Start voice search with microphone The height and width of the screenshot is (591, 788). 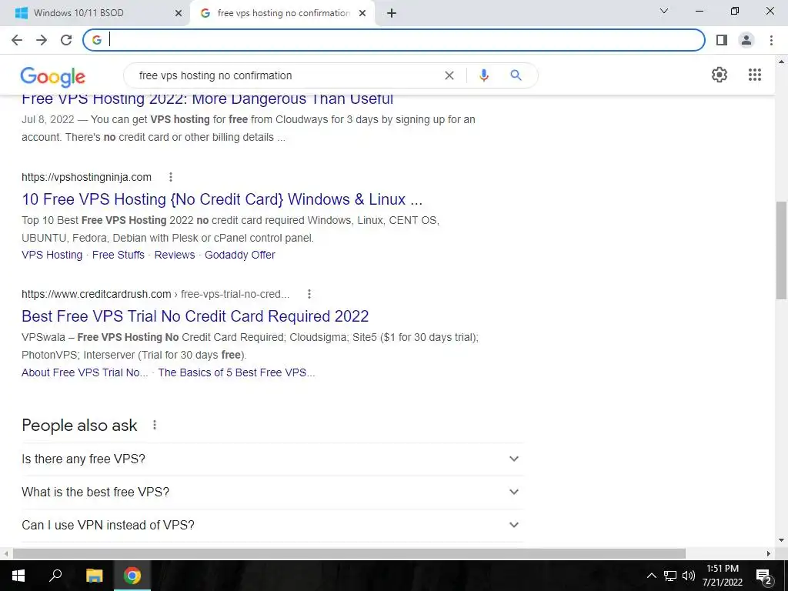tap(483, 75)
